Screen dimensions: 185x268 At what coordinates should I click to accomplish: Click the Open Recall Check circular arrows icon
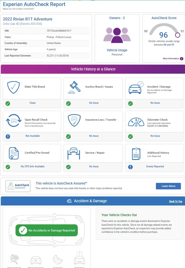pos(14,121)
